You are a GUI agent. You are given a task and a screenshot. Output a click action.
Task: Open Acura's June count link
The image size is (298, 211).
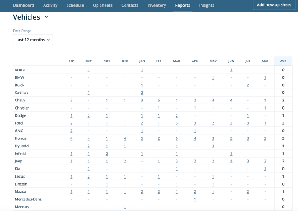pyautogui.click(x=231, y=70)
